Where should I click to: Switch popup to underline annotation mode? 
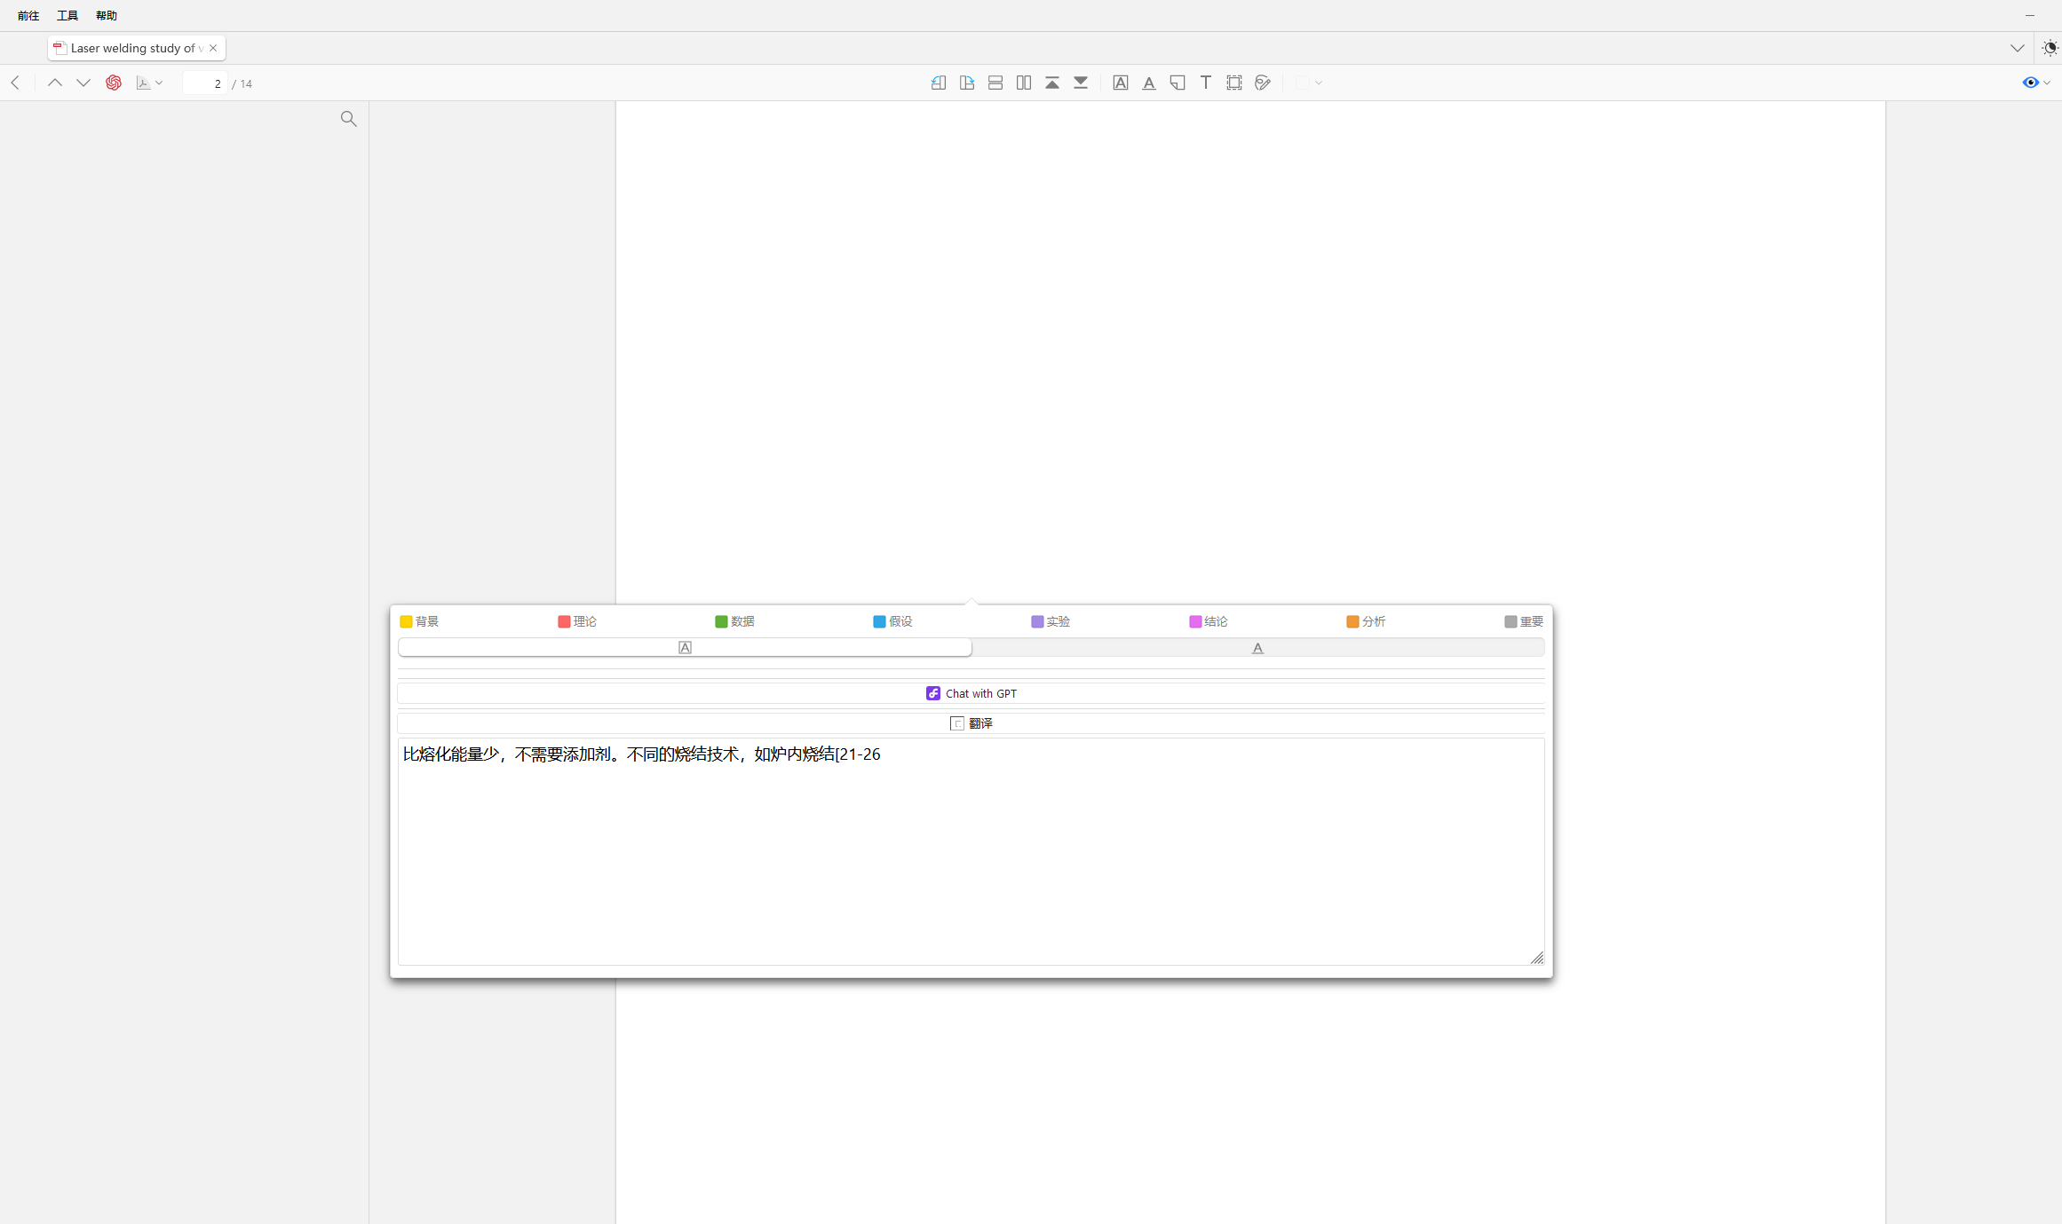pyautogui.click(x=1257, y=648)
